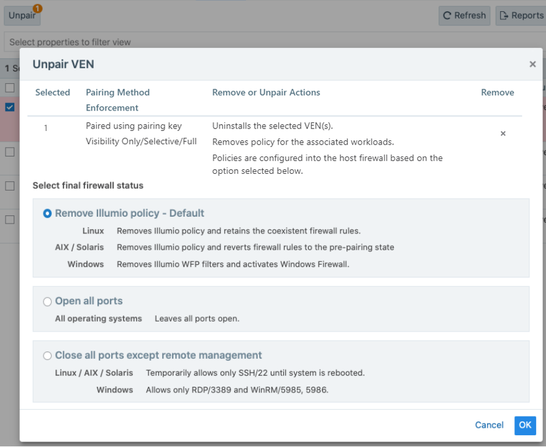Remove the selected VEN row from the list

coord(503,133)
